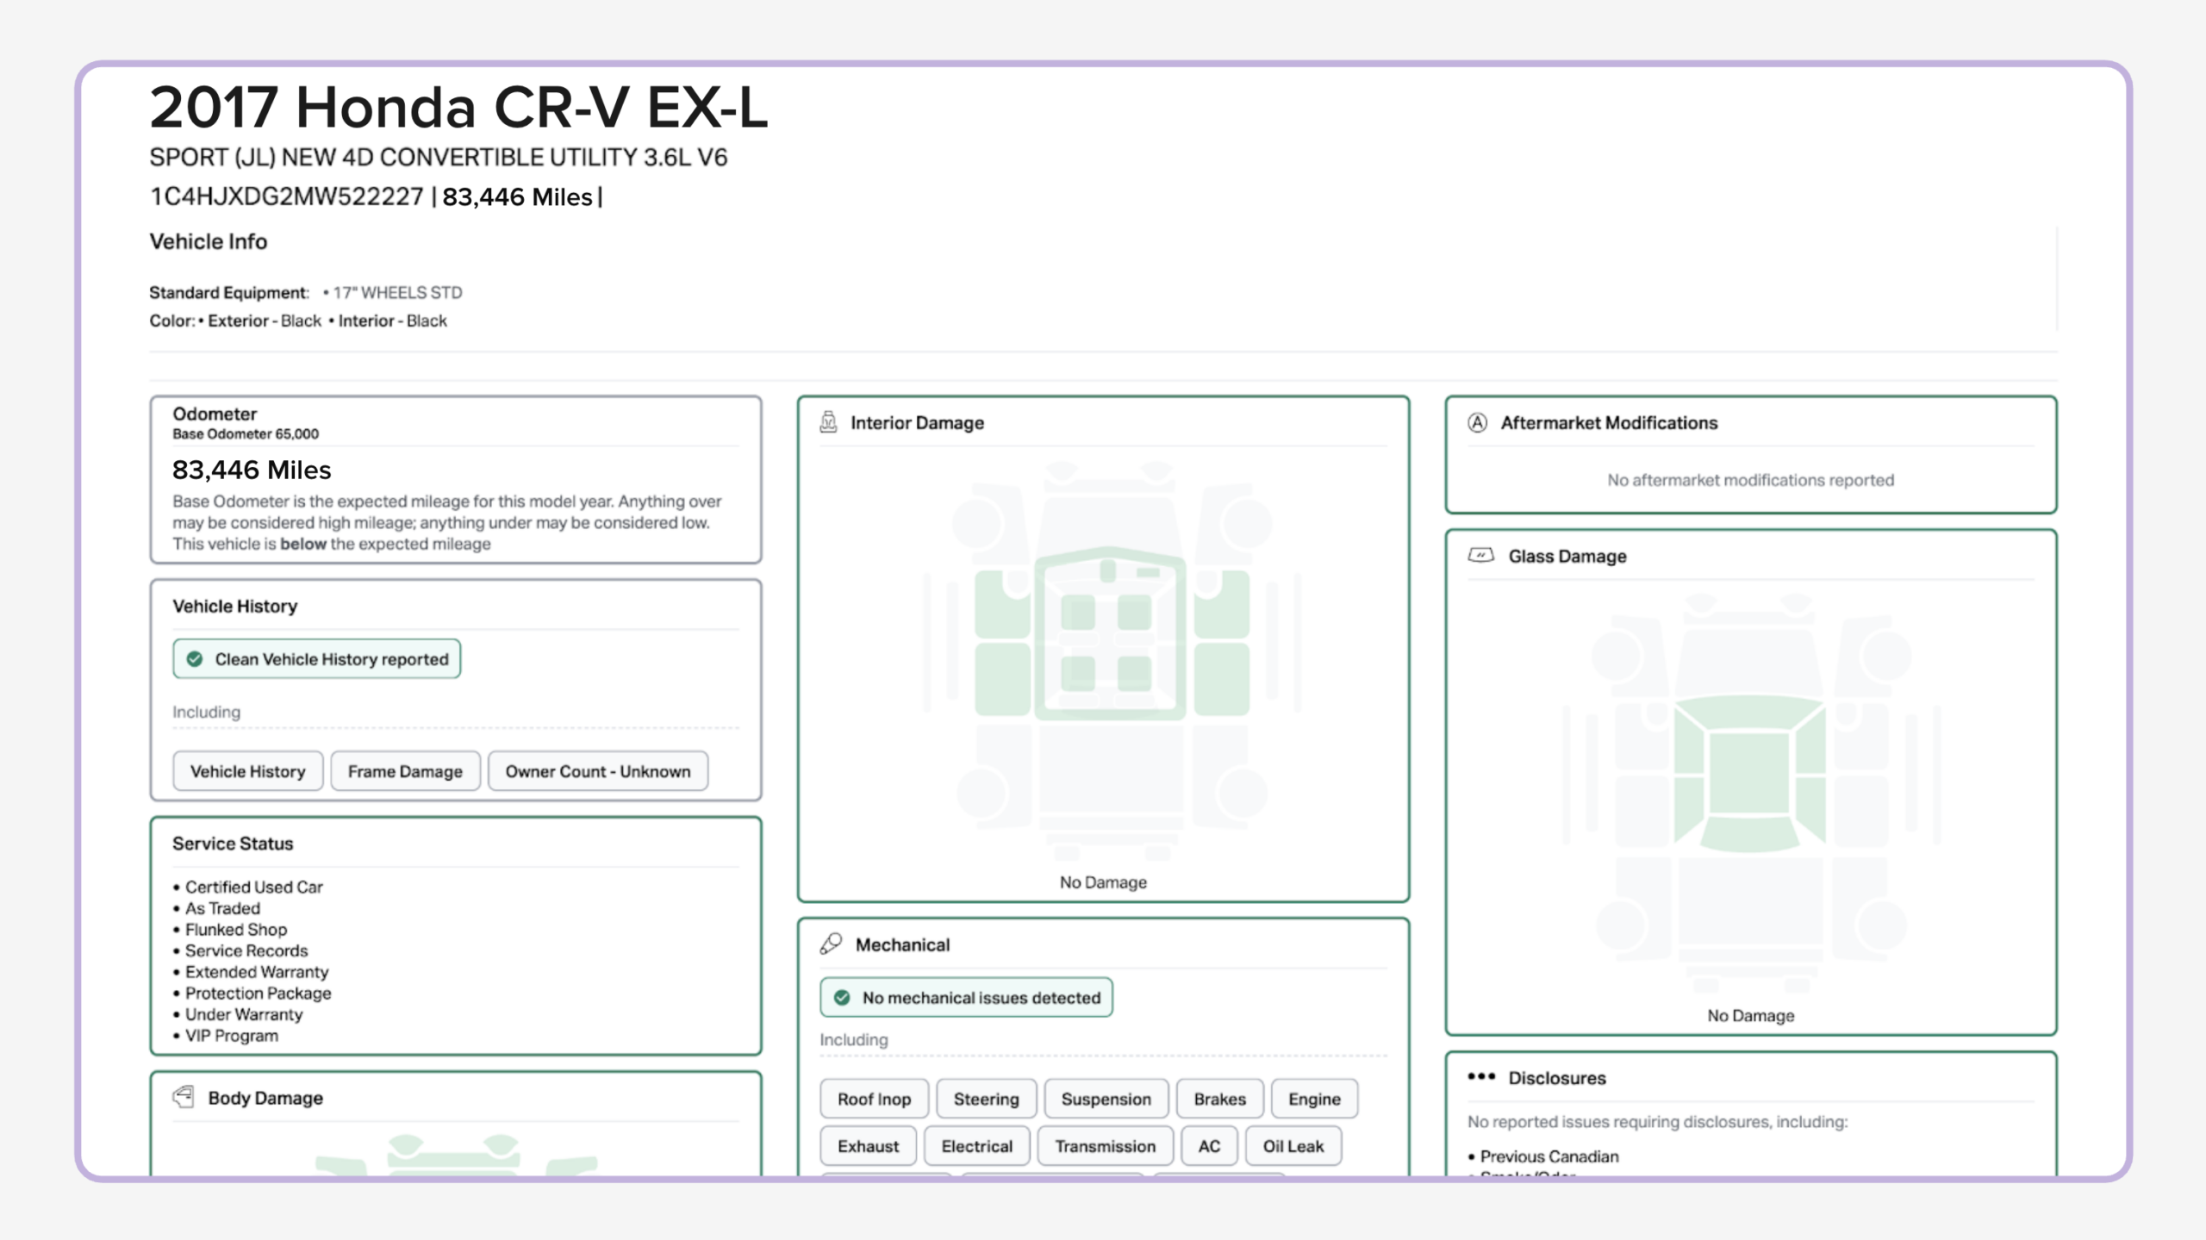Select the Vehicle History tag

(248, 771)
